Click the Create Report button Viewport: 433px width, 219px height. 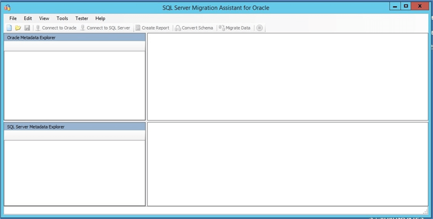click(x=153, y=28)
